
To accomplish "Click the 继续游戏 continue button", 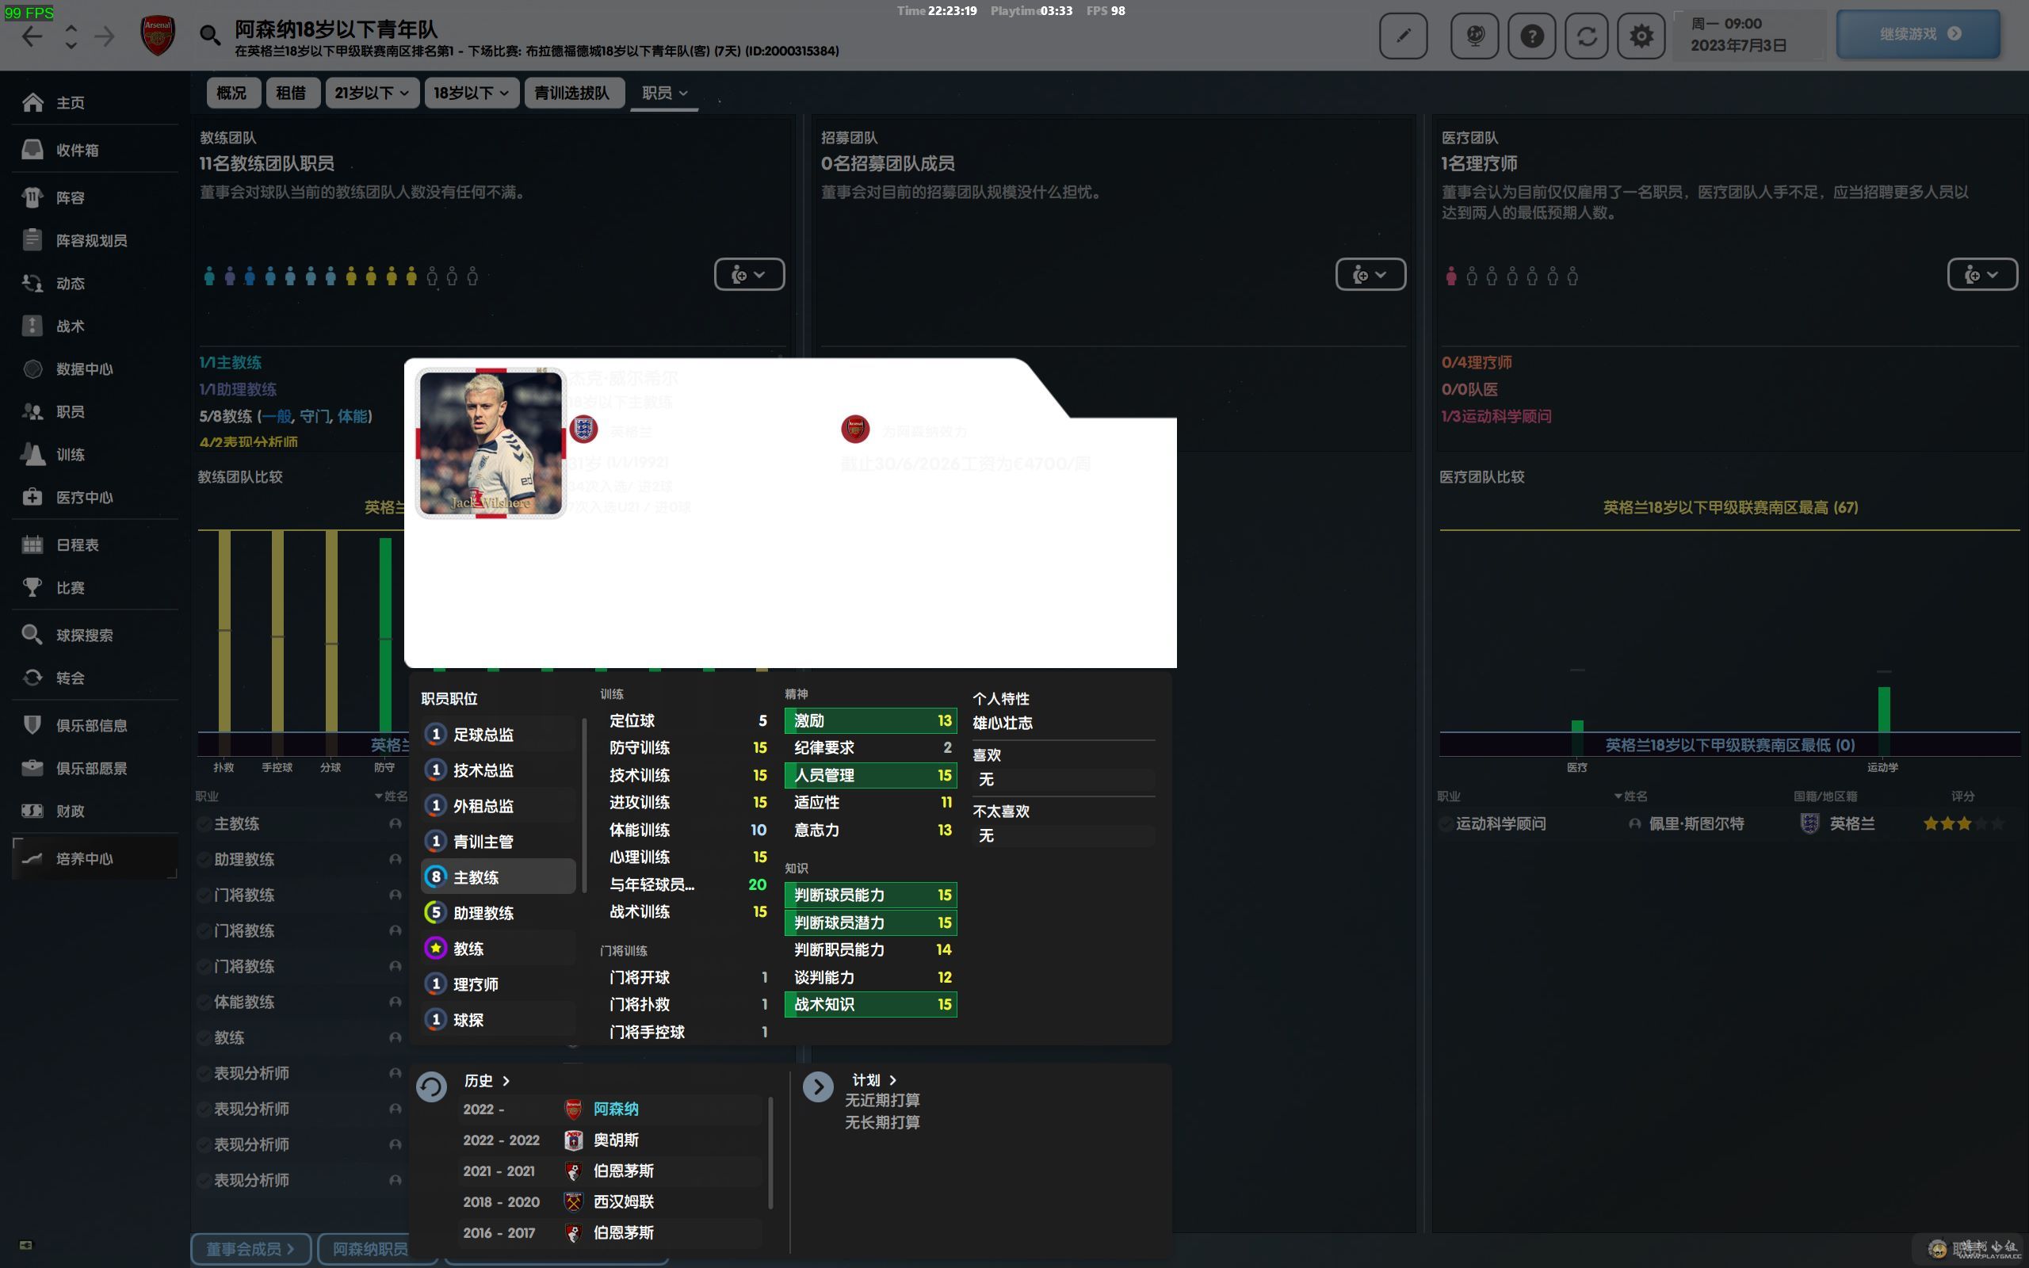I will 1917,34.
